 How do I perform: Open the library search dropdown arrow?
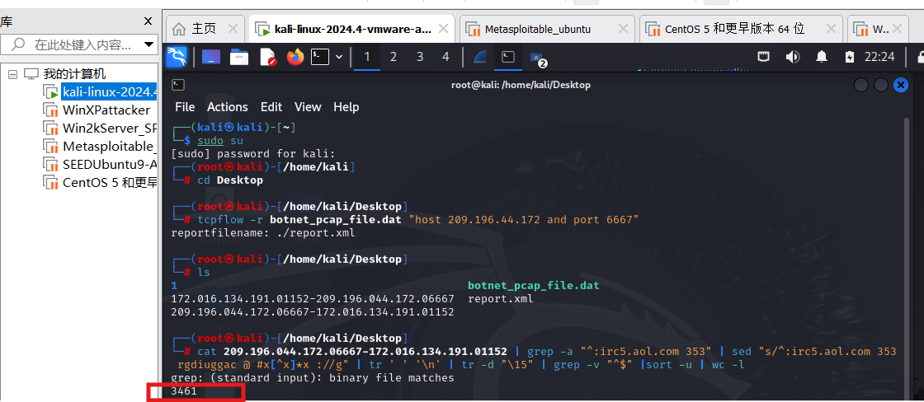pos(148,44)
